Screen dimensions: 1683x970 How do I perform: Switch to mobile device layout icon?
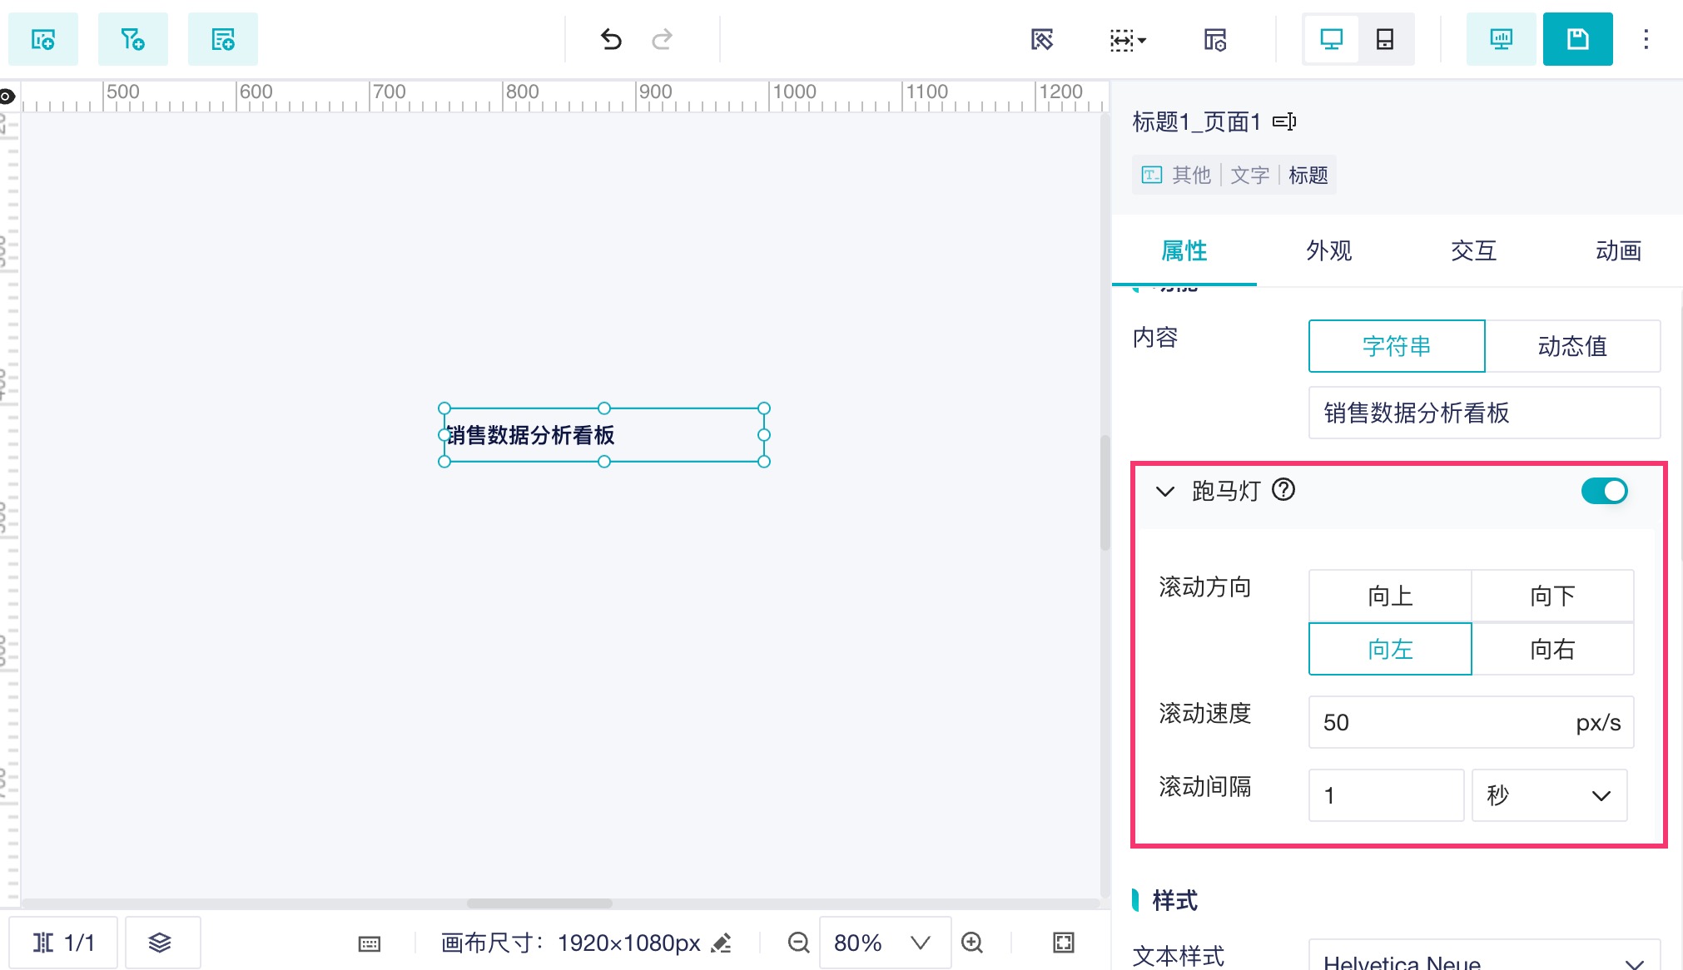click(x=1385, y=39)
